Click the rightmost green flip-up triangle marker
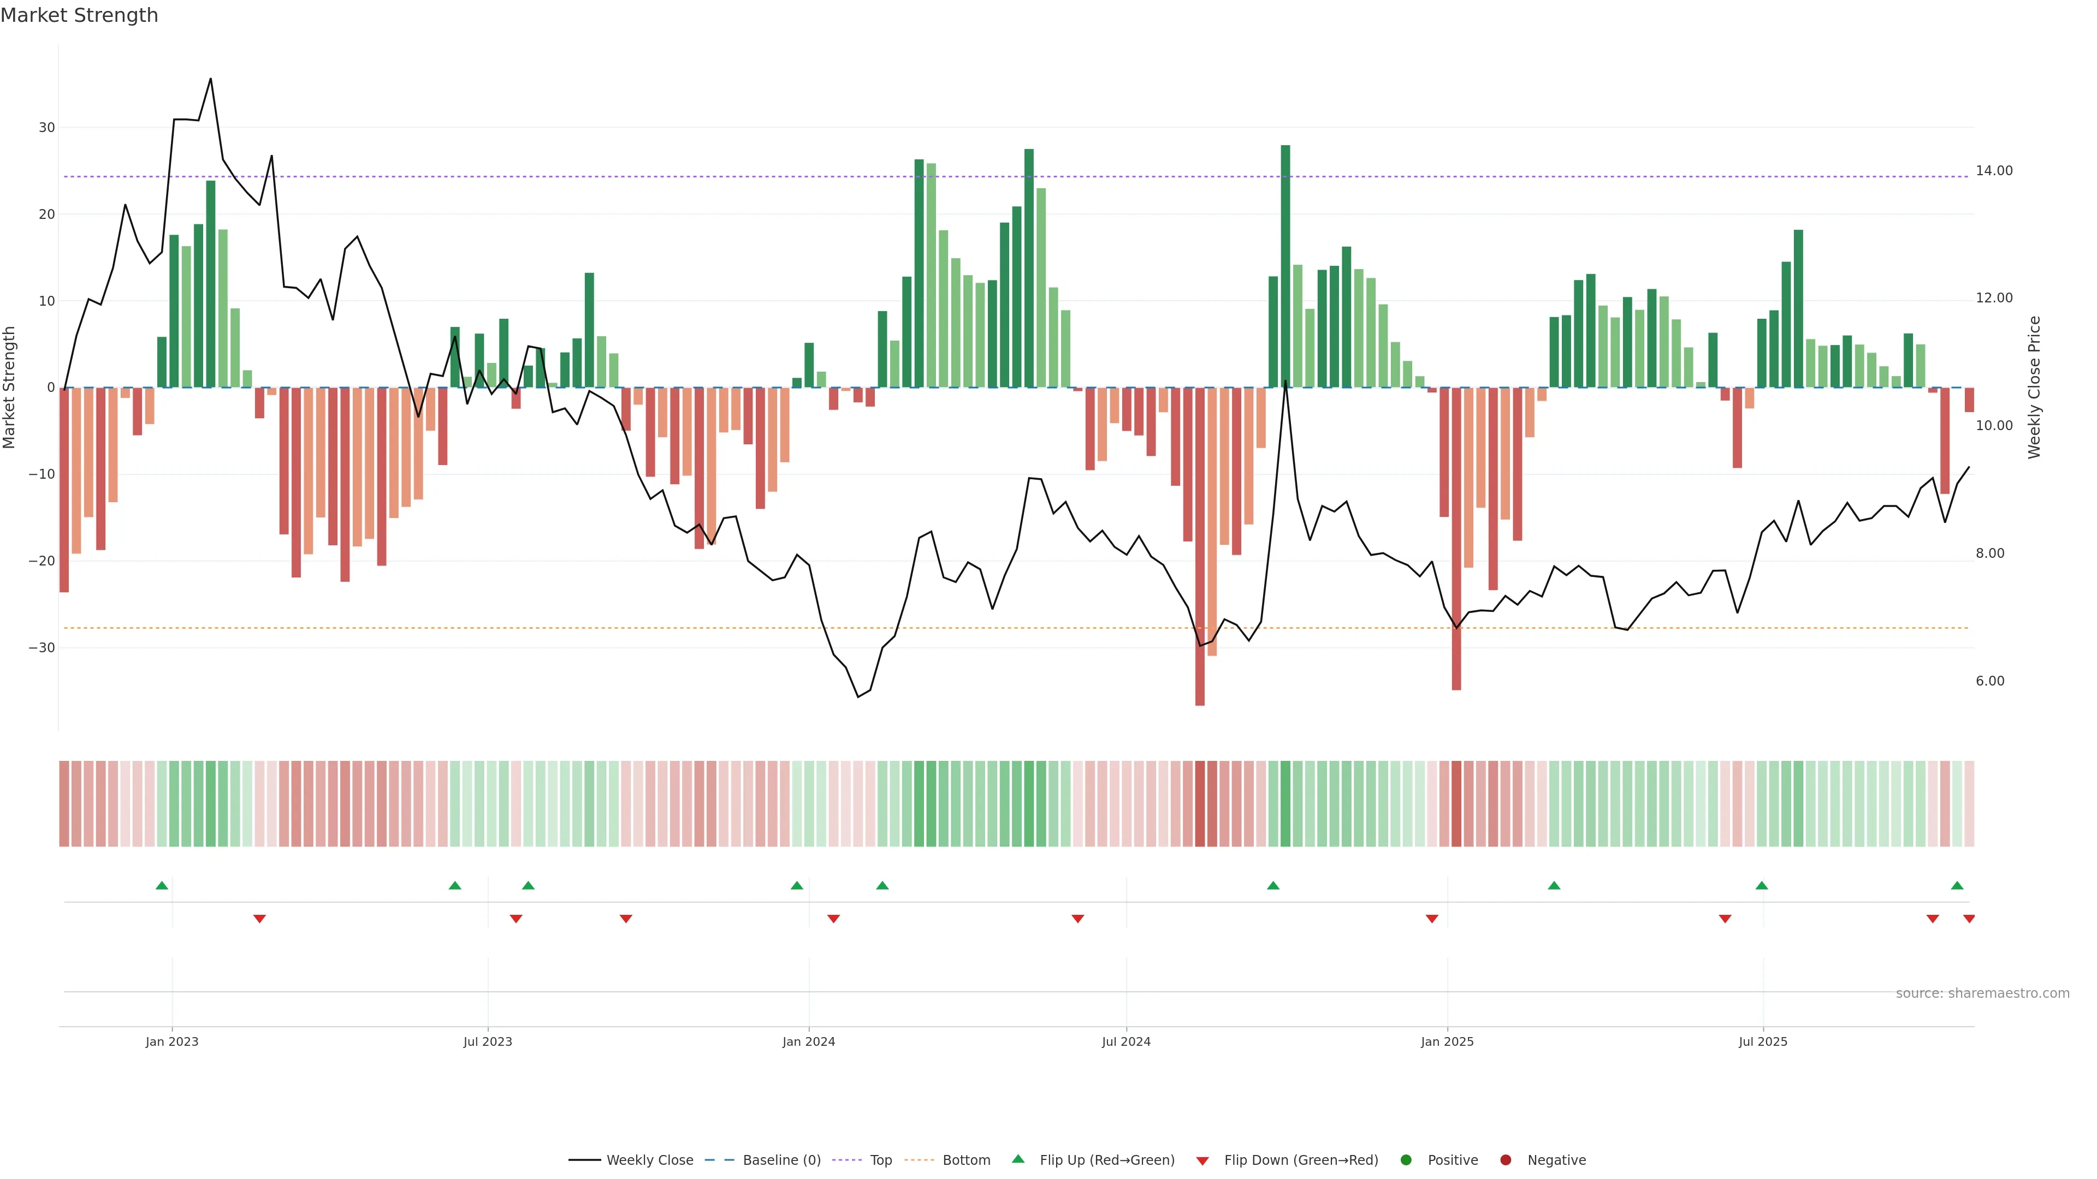The image size is (2097, 1179). coord(1957,885)
